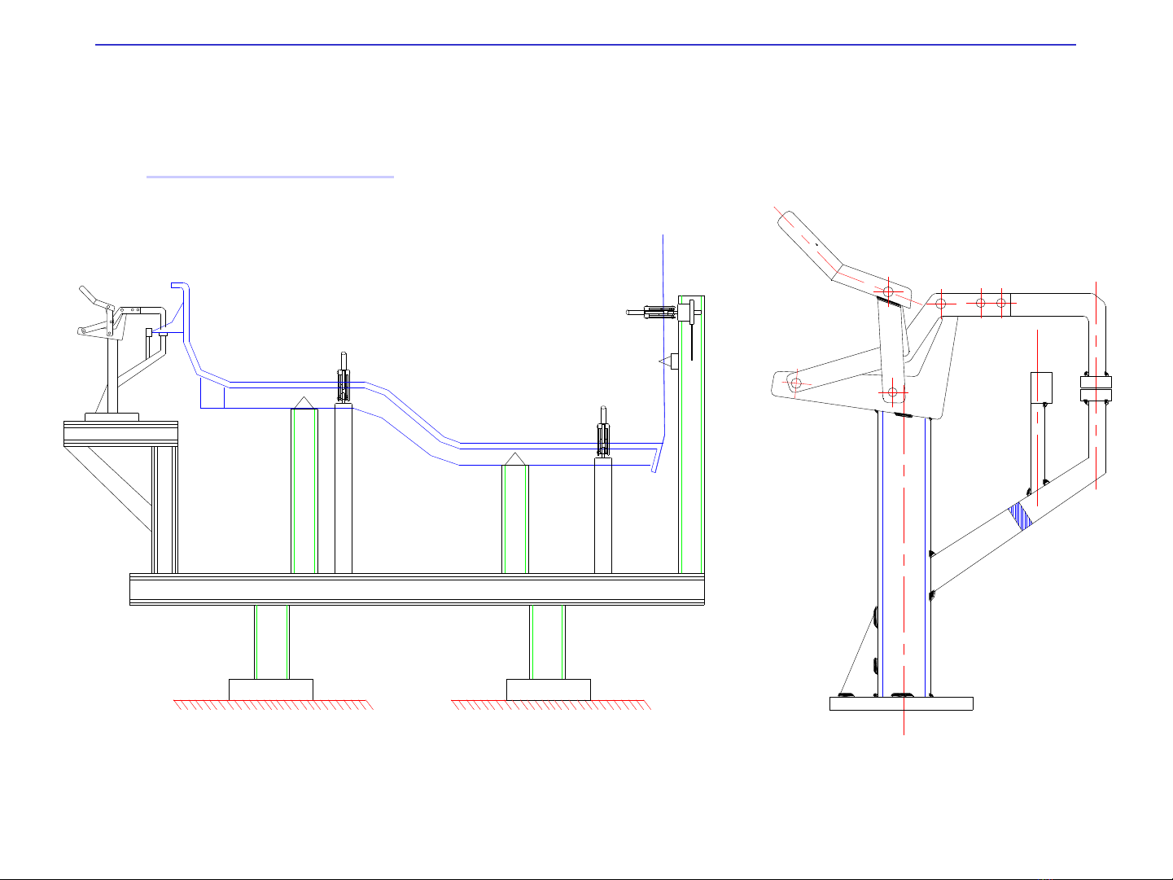The image size is (1173, 880).
Task: Click the long horizontal base beam
Action: point(417,589)
